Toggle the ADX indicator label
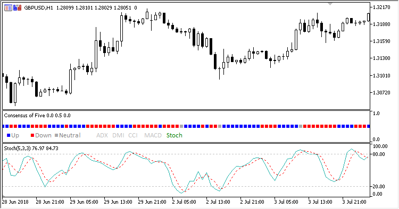The image size is (399, 209). point(102,135)
